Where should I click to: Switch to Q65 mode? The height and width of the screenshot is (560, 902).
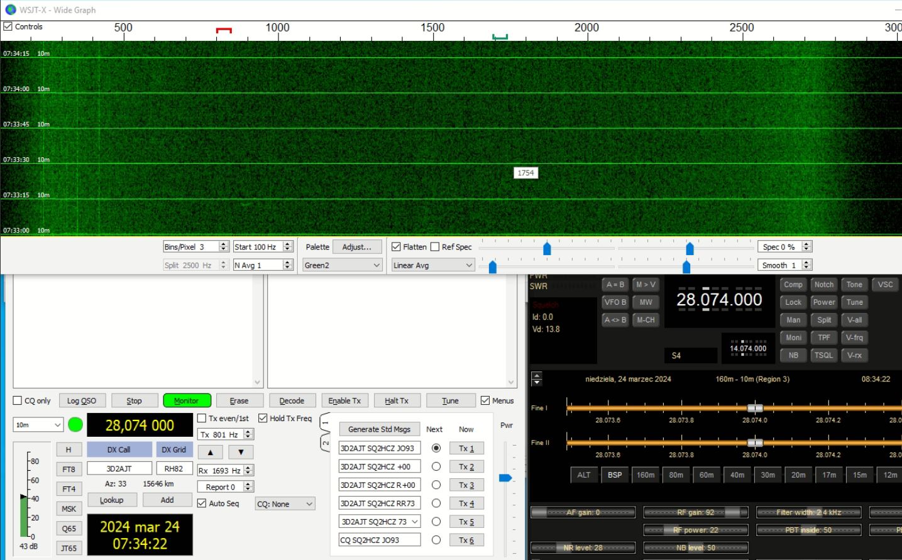[x=69, y=529]
